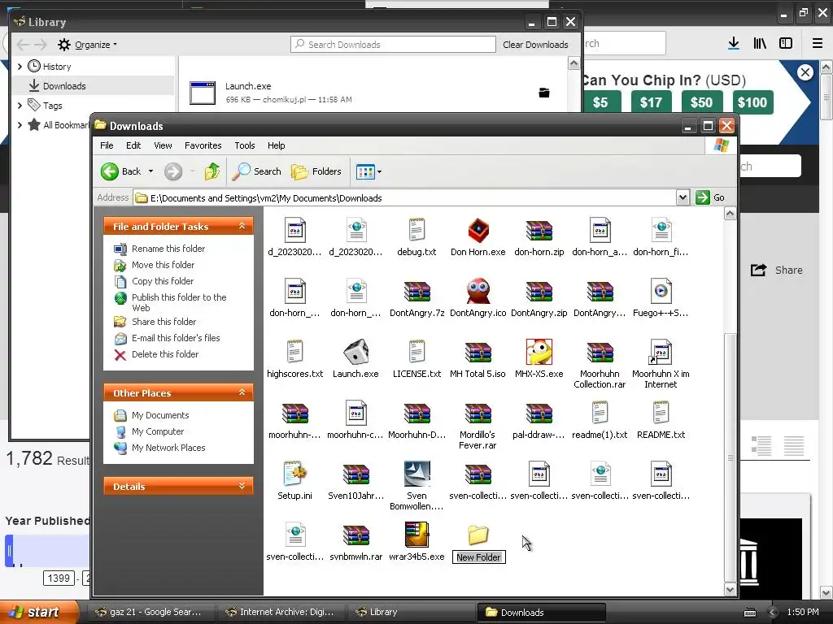Click the Search magnifier in Explorer toolbar
833x624 pixels.
pos(241,171)
